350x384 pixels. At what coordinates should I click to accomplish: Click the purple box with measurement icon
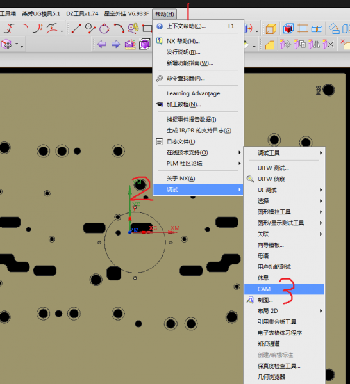130,44
